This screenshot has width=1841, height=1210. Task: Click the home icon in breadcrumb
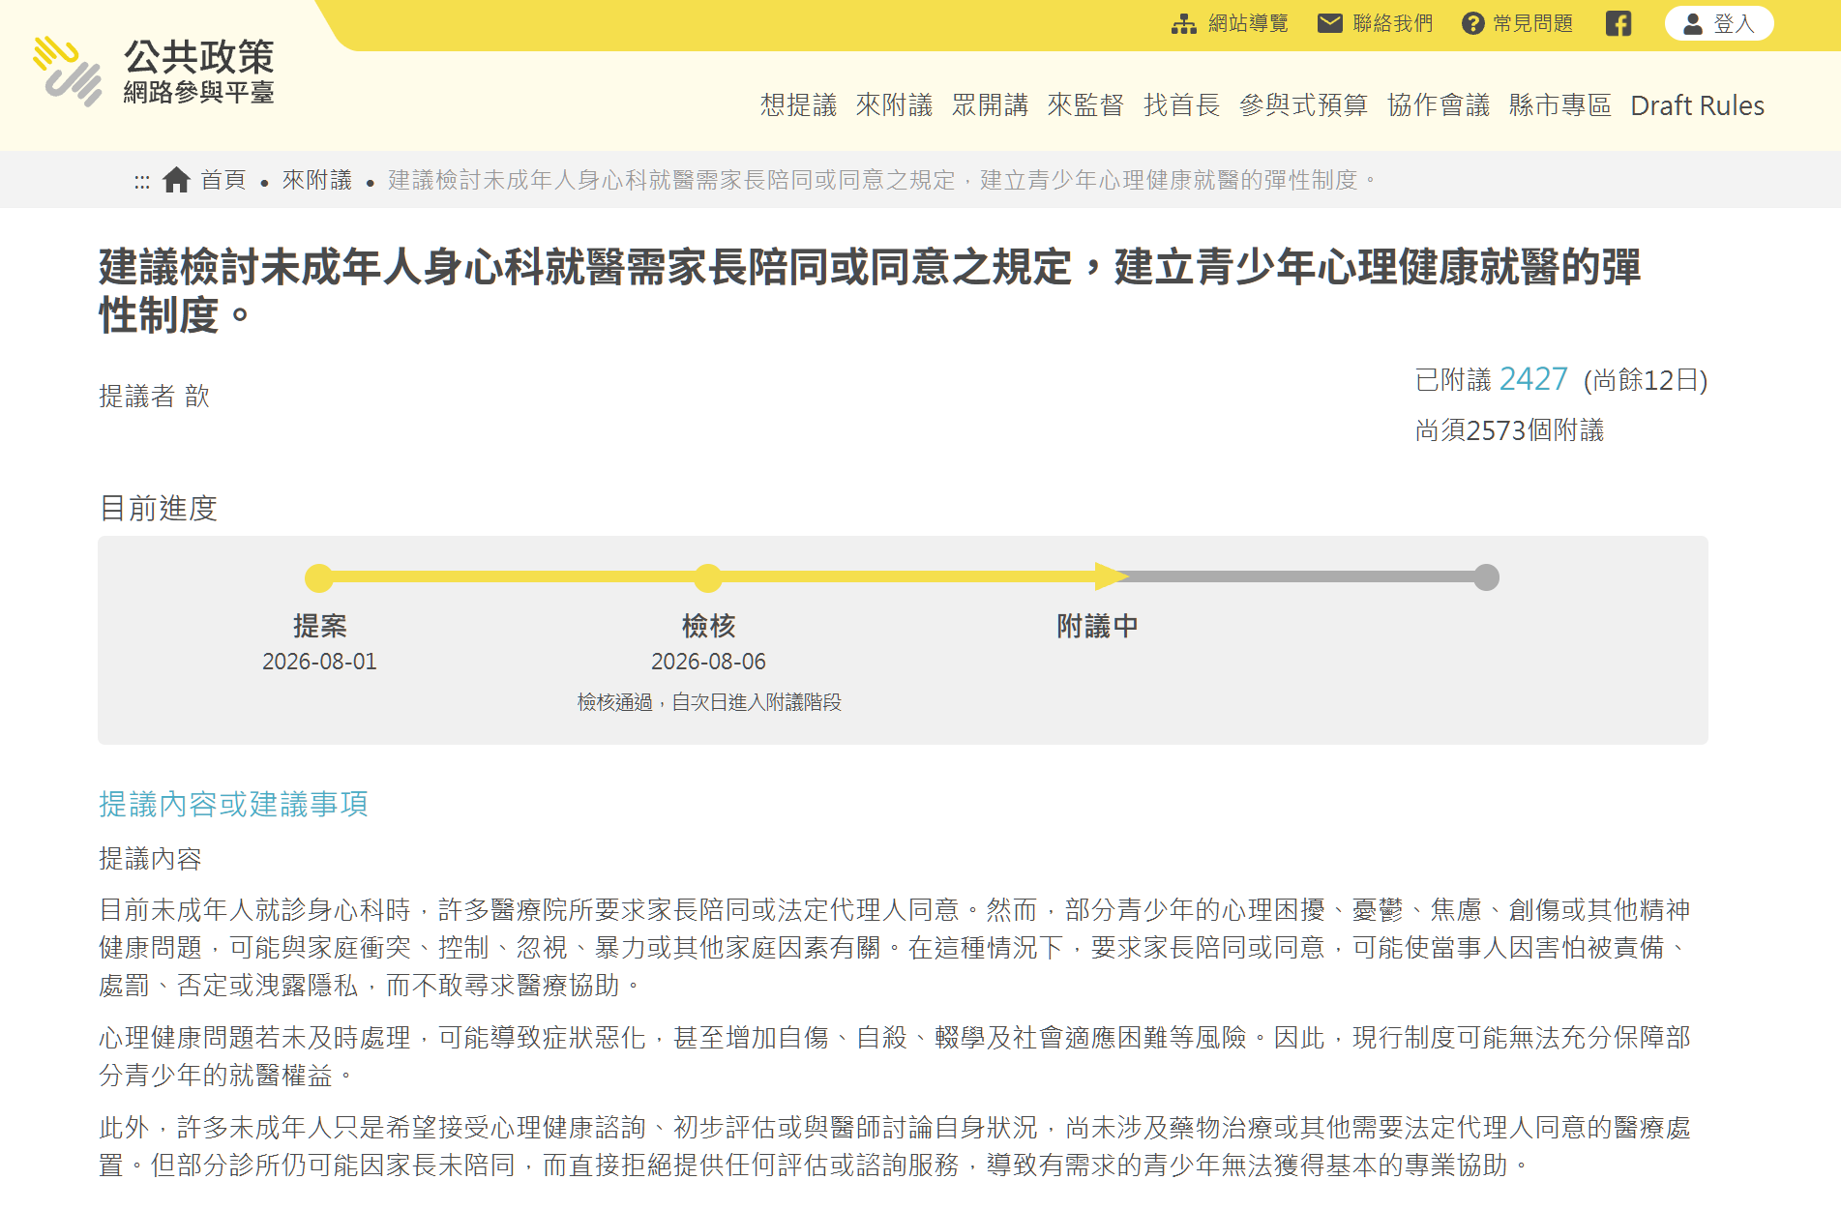tap(176, 180)
